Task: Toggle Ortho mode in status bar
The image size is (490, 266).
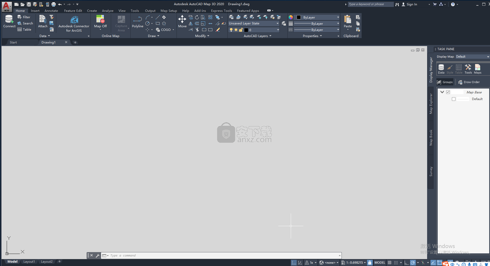Action: [406, 263]
